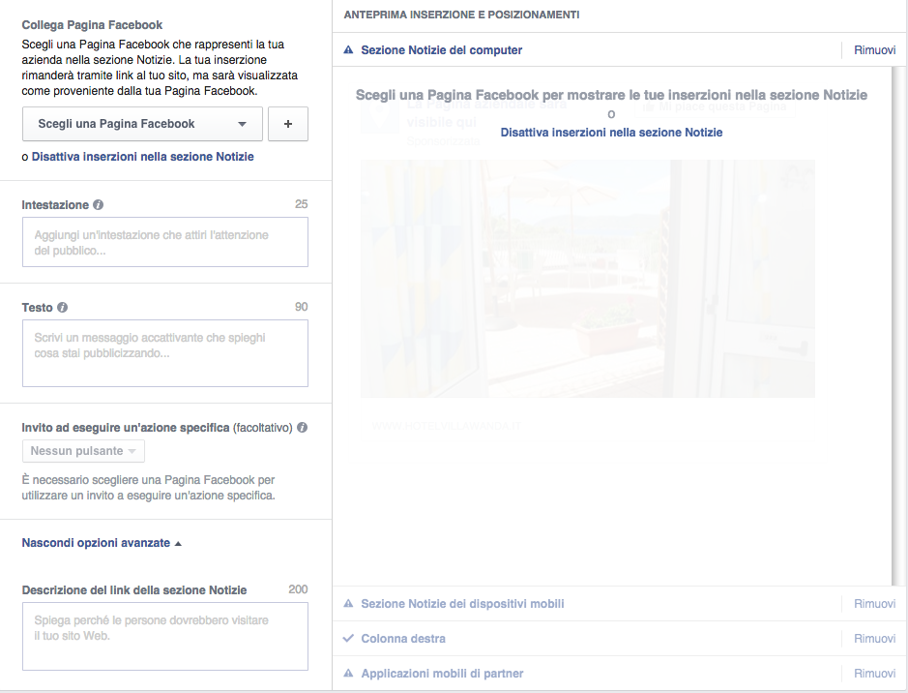The image size is (908, 693).
Task: Click warning icon for Applicazioni mobili di partner
Action: pos(349,674)
